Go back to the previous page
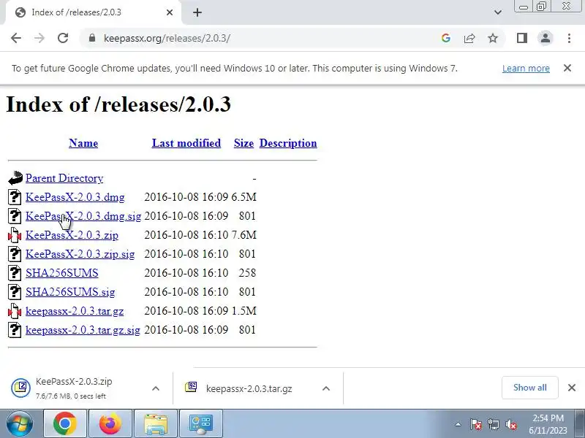Screen dimensions: 585x438 (16, 38)
